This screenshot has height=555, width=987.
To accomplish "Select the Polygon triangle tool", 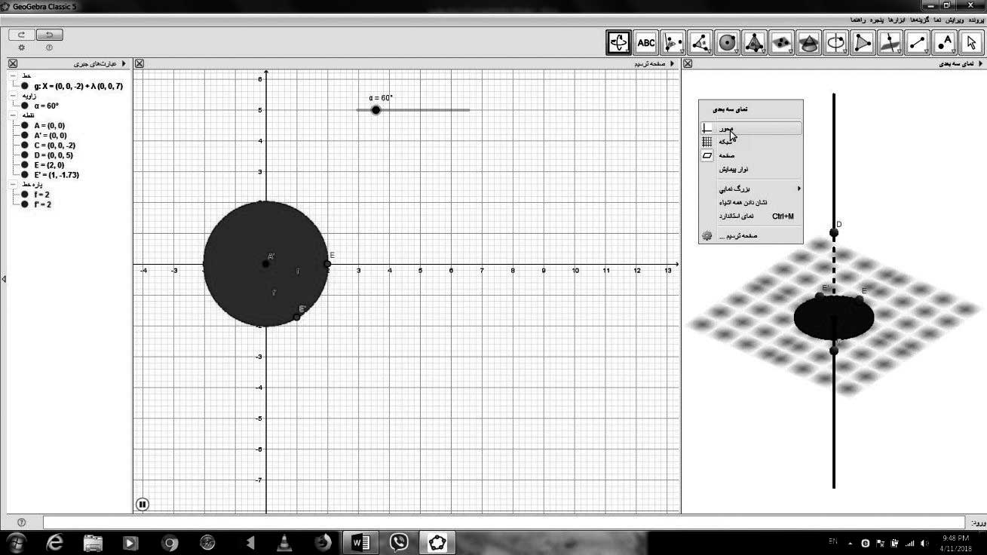I will point(863,43).
